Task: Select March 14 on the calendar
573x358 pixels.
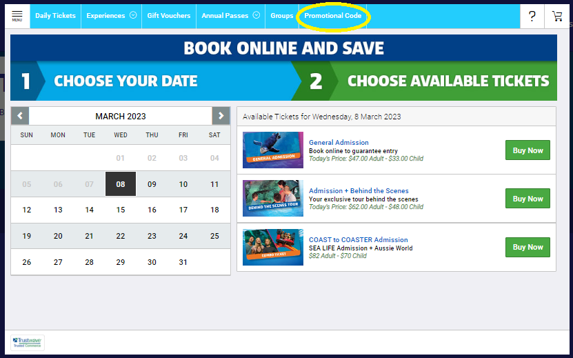Action: point(89,210)
